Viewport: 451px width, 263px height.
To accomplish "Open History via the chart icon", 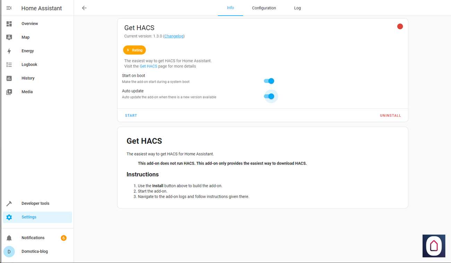I will [9, 78].
